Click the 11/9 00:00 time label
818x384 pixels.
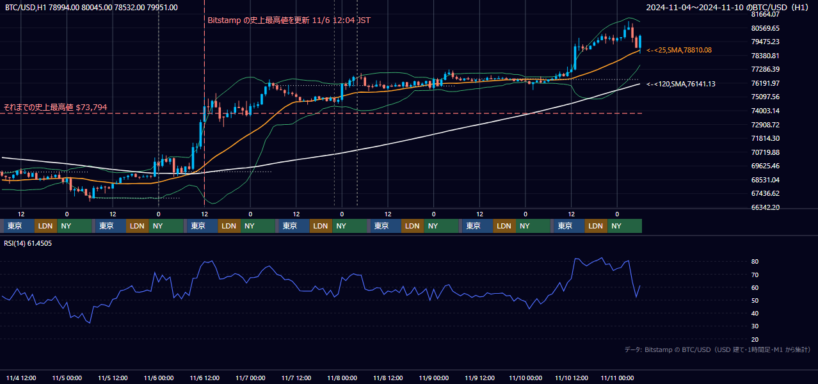click(x=433, y=378)
